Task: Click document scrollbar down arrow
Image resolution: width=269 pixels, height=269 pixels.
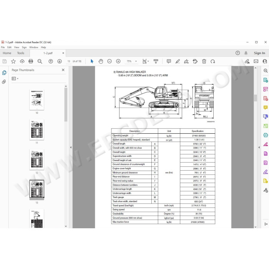Action: [x=256, y=227]
